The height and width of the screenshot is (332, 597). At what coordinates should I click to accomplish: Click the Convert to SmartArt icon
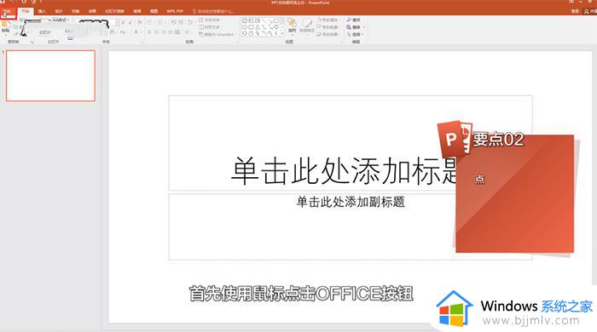(x=217, y=34)
